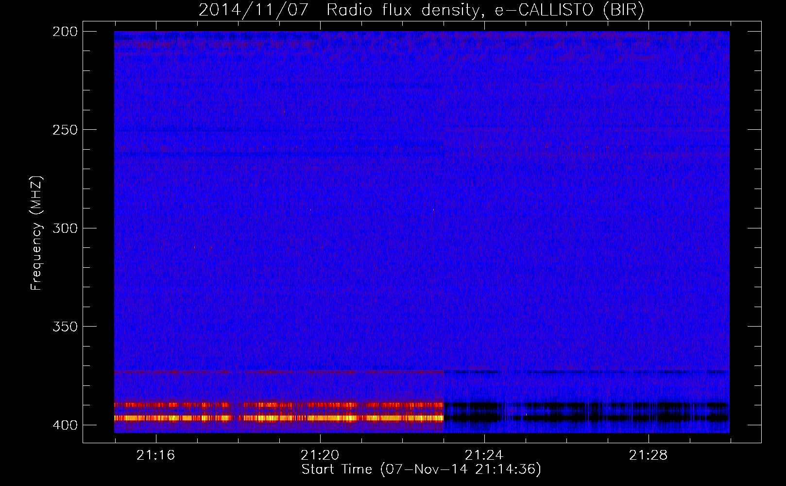Click the plot title "2014/11/07 Radio flux density, e-CALLISTO (BIR)"

pyautogui.click(x=421, y=10)
